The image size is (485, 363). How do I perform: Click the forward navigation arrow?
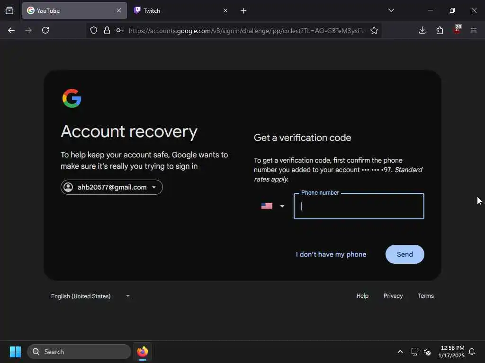tap(28, 30)
